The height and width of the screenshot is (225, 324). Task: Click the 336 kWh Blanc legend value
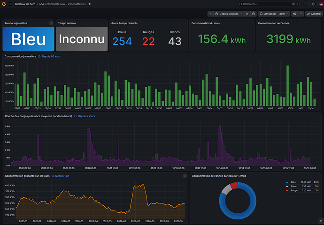[307, 186]
